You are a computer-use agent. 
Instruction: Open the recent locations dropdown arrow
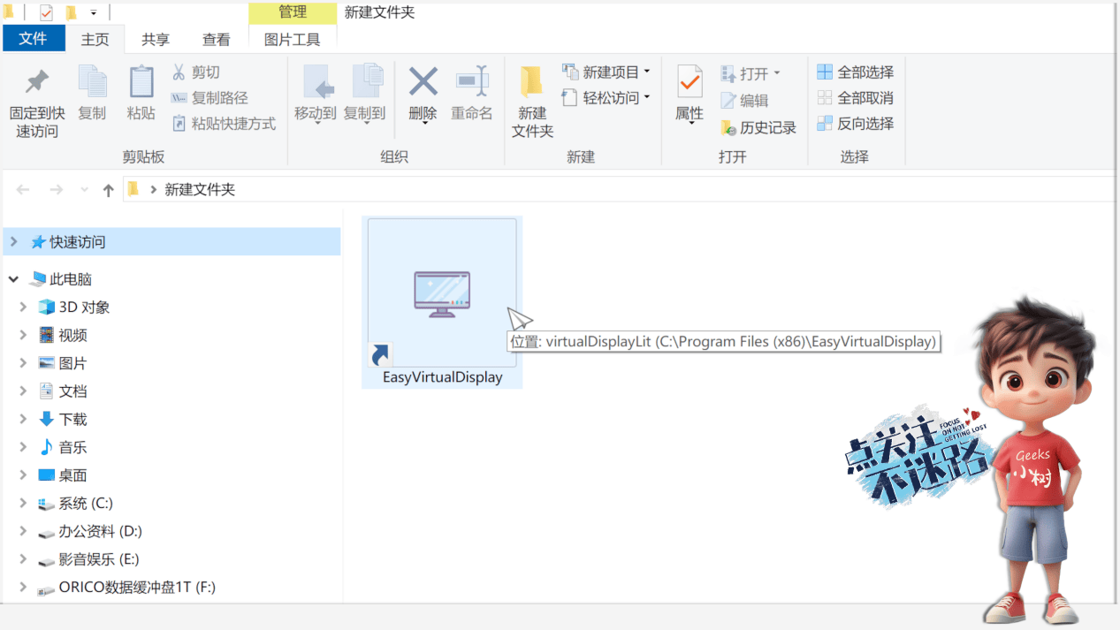click(x=85, y=190)
